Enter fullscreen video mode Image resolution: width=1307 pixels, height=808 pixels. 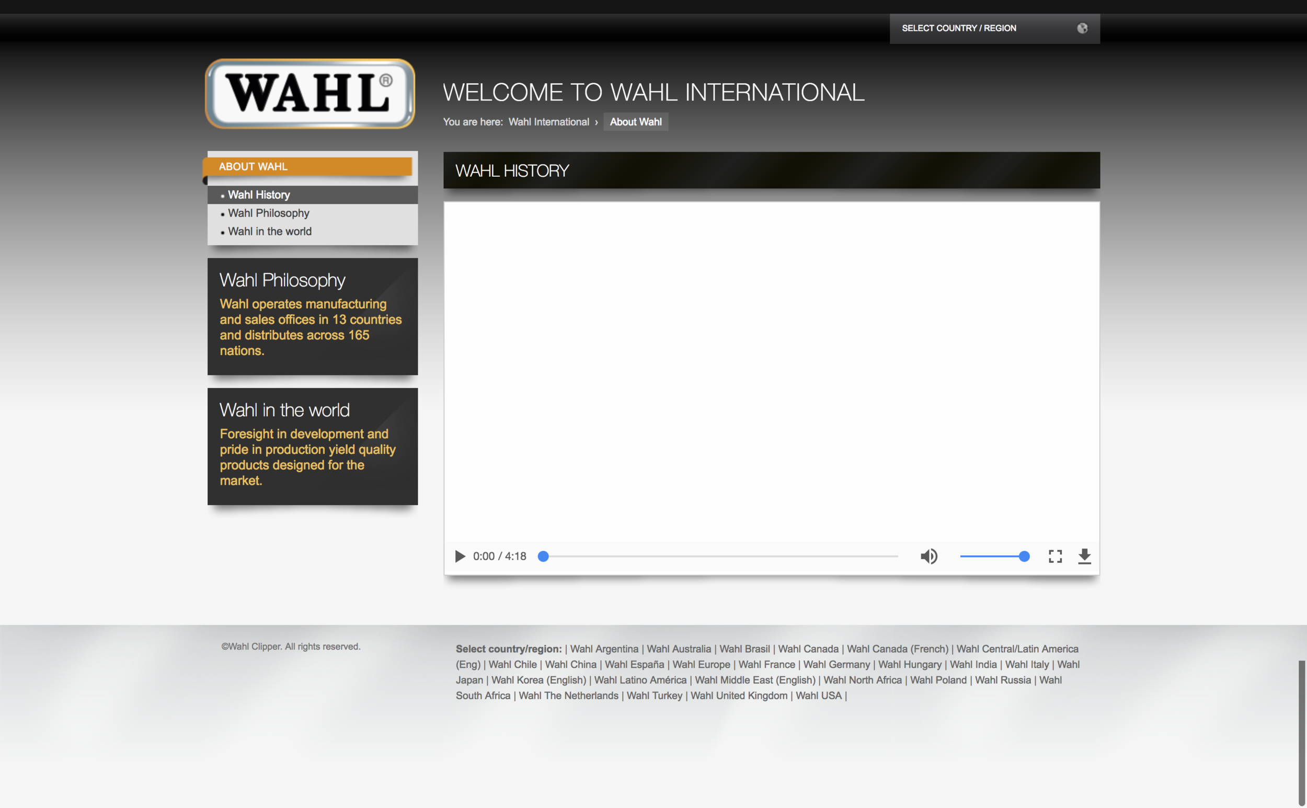pyautogui.click(x=1055, y=556)
